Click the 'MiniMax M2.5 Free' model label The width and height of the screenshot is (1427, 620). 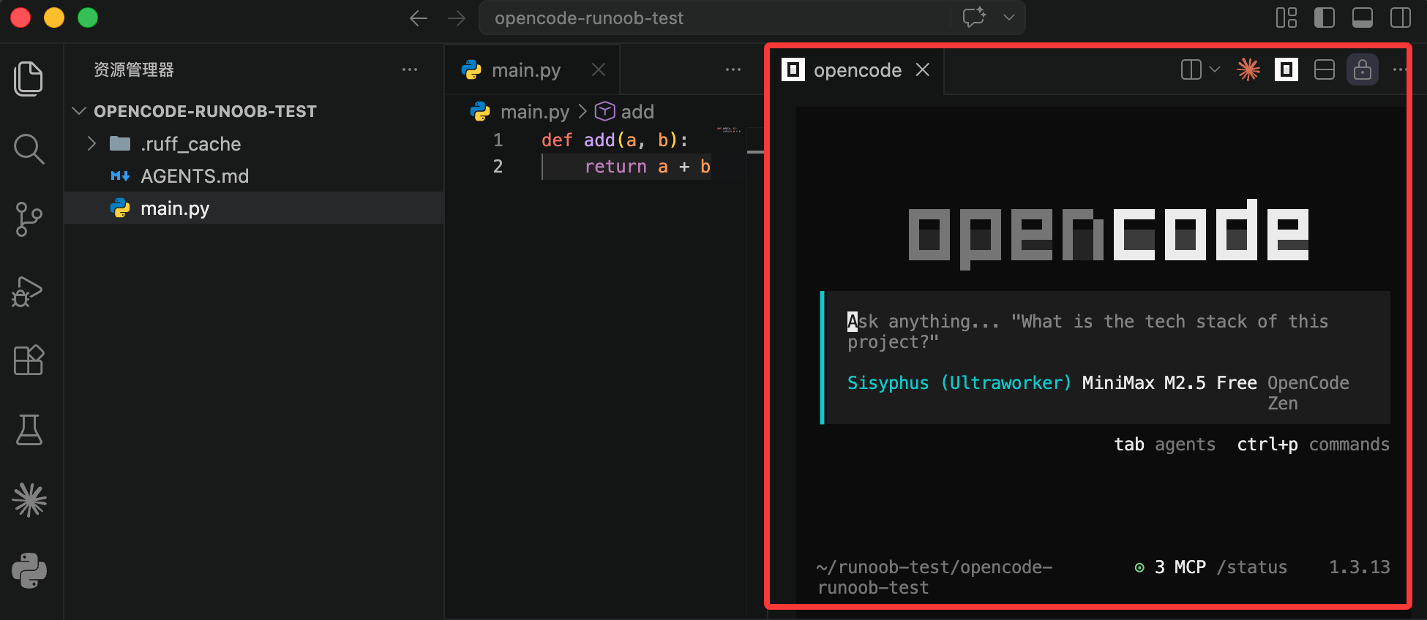click(x=1169, y=382)
